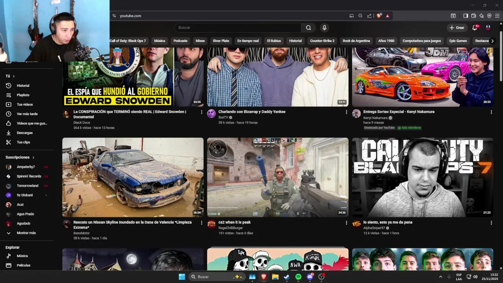Viewport: 503px width, 283px height.
Task: Open options for lo siento, esto ya me da pena
Action: (491, 222)
